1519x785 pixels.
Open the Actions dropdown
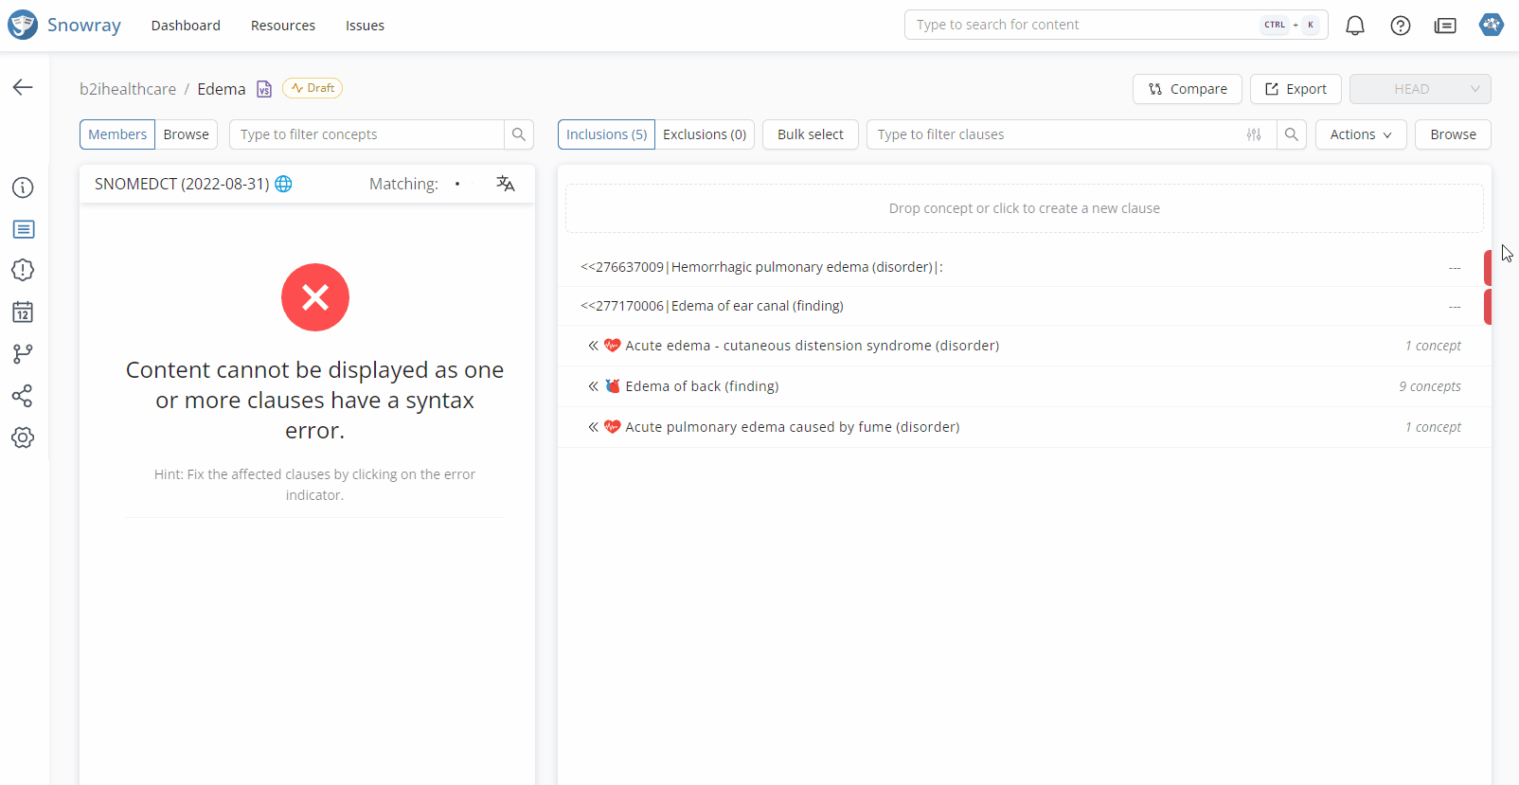tap(1360, 134)
